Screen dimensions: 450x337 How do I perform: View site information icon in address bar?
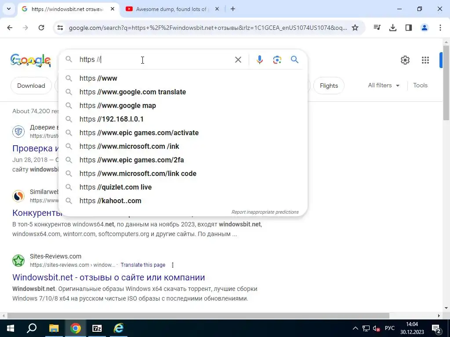click(x=60, y=28)
